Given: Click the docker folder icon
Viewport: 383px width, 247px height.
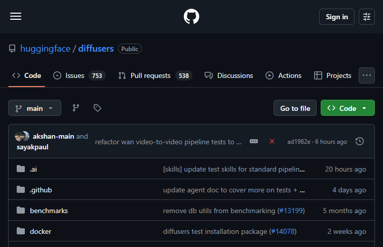Looking at the screenshot, I should pos(21,231).
